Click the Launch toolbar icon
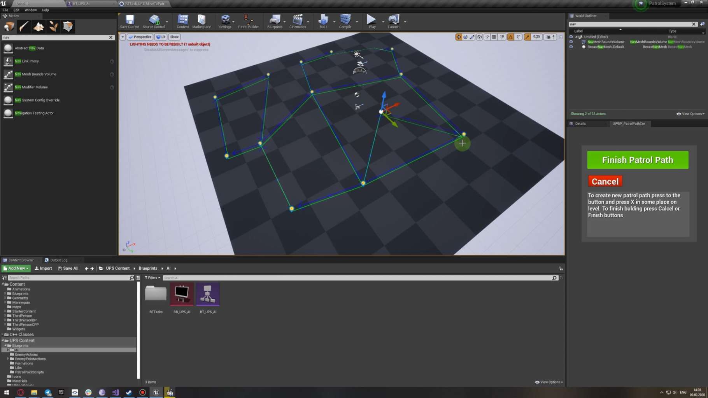The height and width of the screenshot is (398, 708). (394, 21)
